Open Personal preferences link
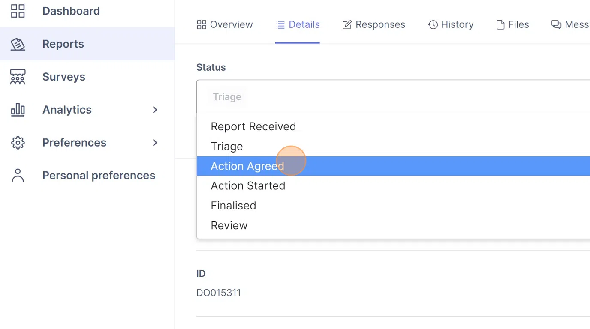This screenshot has width=590, height=329. pyautogui.click(x=99, y=176)
